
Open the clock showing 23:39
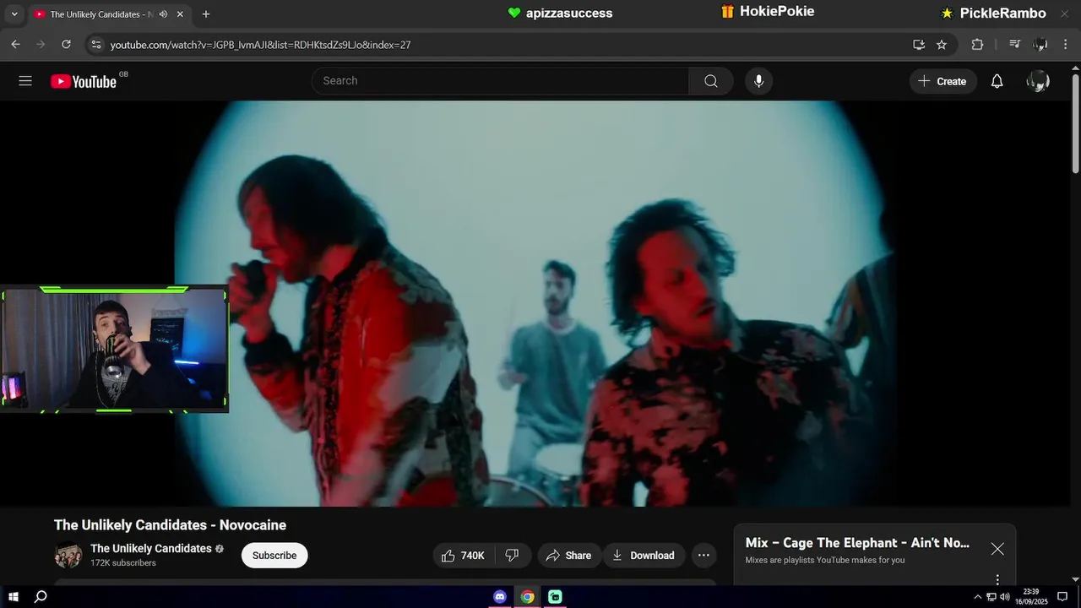click(1031, 597)
